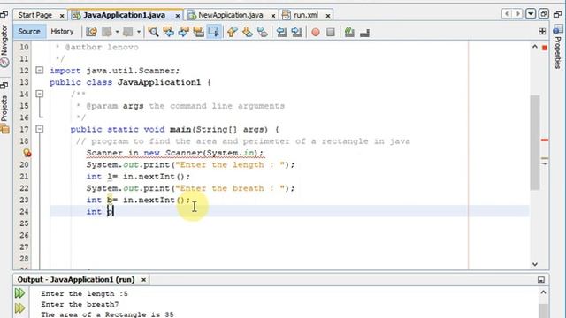Click the Find Selection magnifier icon

tap(153, 32)
